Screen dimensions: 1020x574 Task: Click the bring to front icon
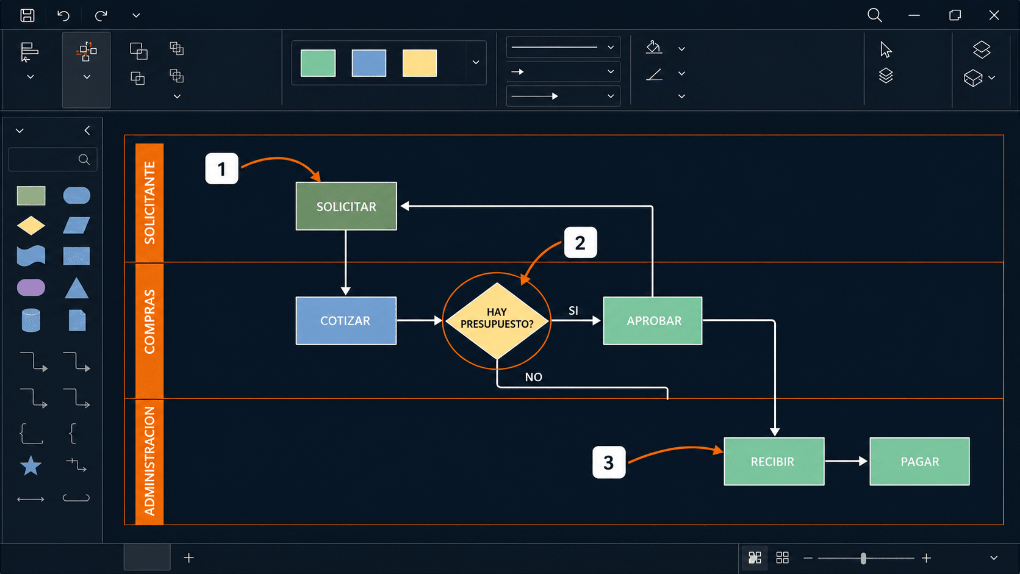pyautogui.click(x=138, y=51)
